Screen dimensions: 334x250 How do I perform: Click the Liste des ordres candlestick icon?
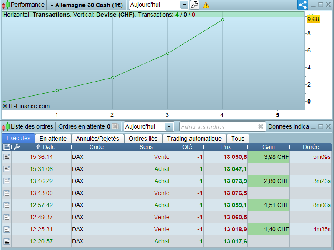pyautogui.click(x=6, y=126)
